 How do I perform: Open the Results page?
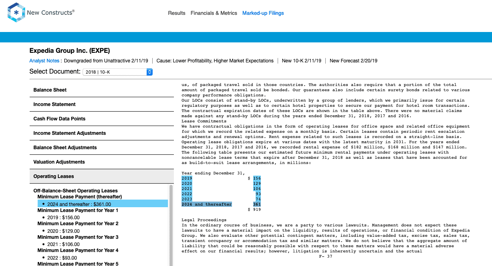tap(177, 13)
